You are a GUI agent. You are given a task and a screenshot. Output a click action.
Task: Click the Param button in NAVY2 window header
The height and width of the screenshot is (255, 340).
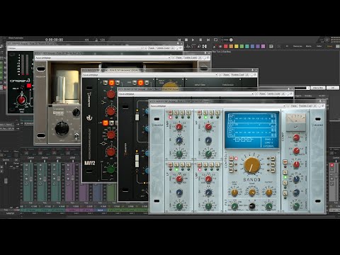click(226, 74)
